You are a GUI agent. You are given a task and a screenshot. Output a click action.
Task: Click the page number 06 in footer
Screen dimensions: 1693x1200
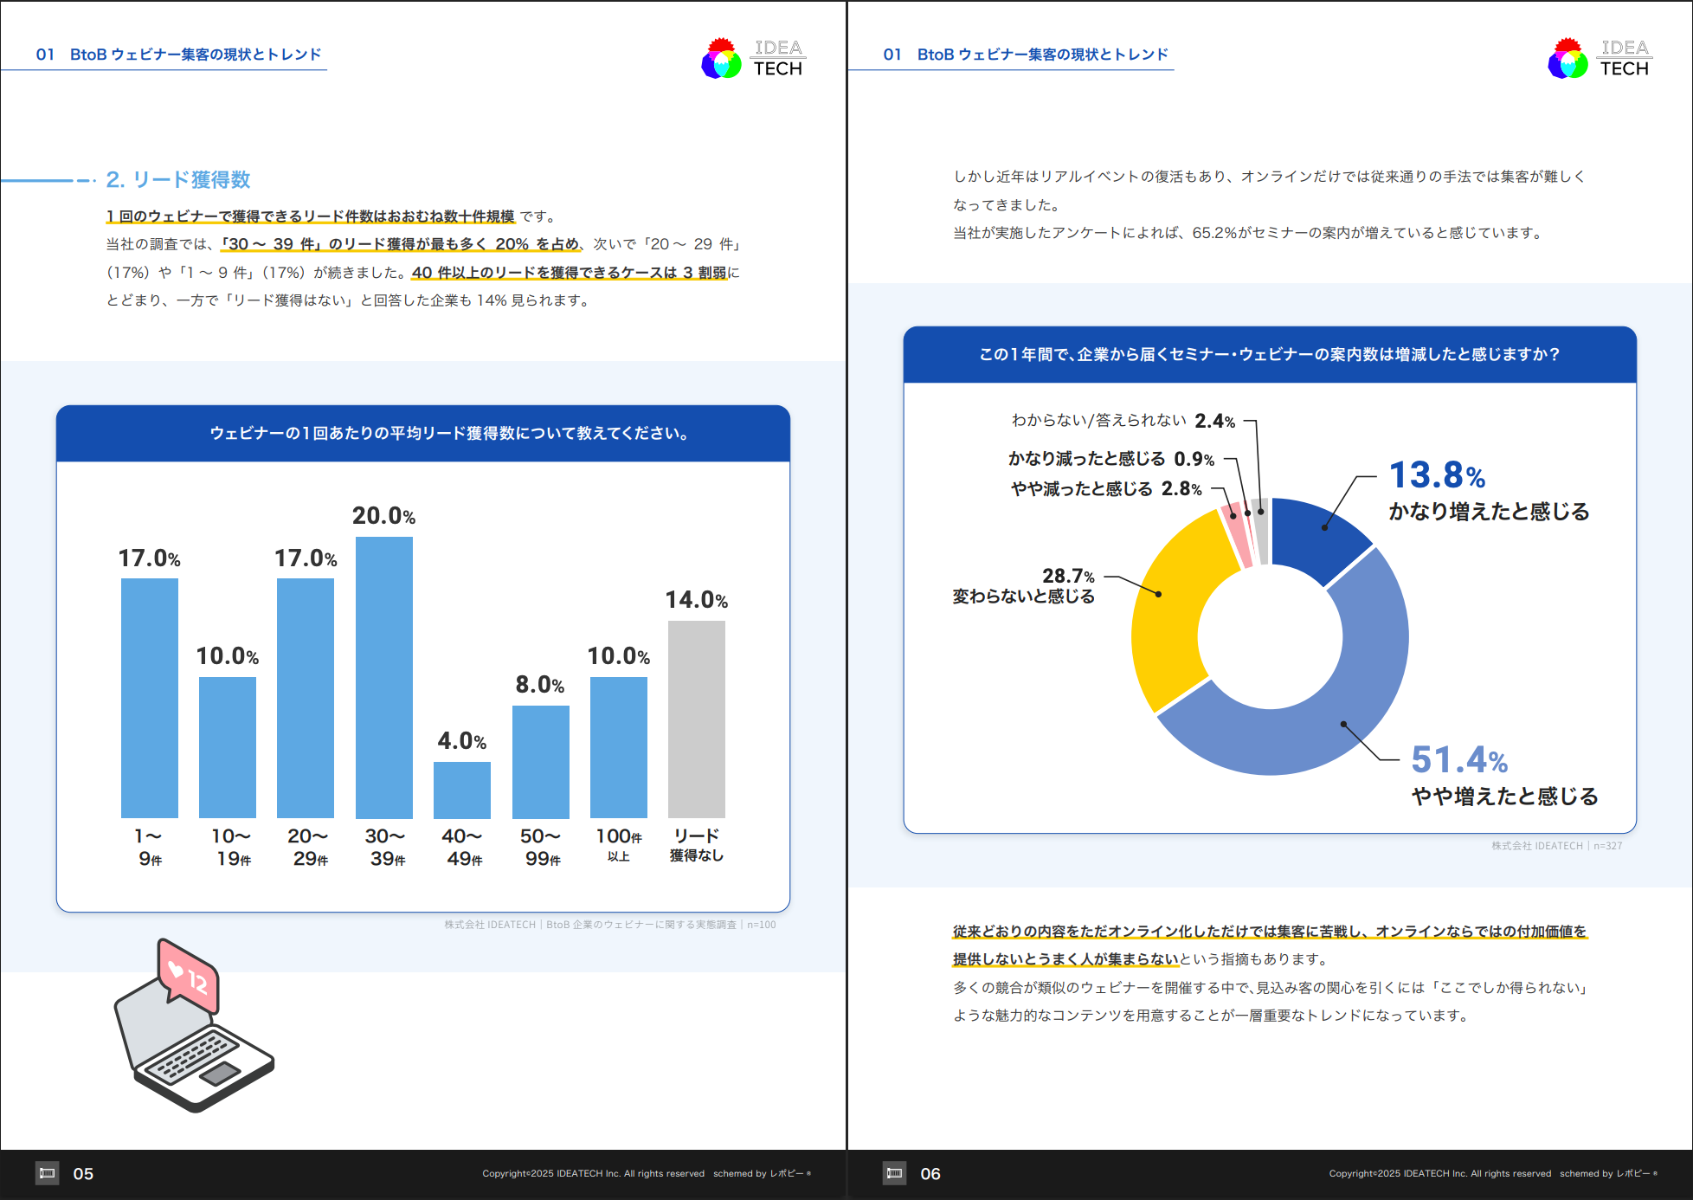(x=930, y=1173)
